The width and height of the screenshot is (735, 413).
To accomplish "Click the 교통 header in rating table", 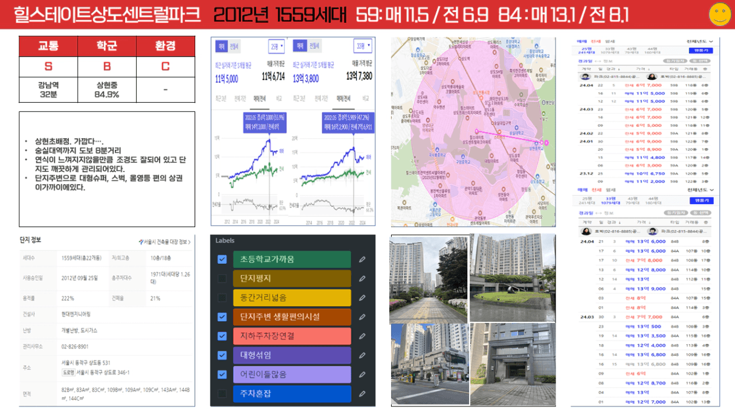I will click(48, 46).
